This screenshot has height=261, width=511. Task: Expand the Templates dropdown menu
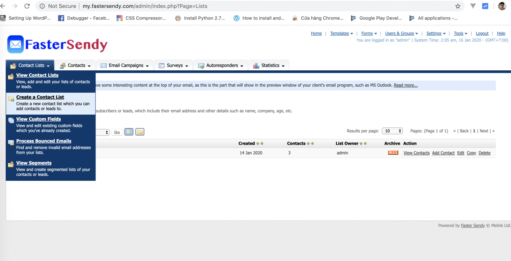tap(341, 33)
